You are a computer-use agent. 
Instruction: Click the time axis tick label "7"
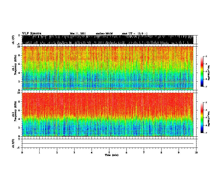144,153
